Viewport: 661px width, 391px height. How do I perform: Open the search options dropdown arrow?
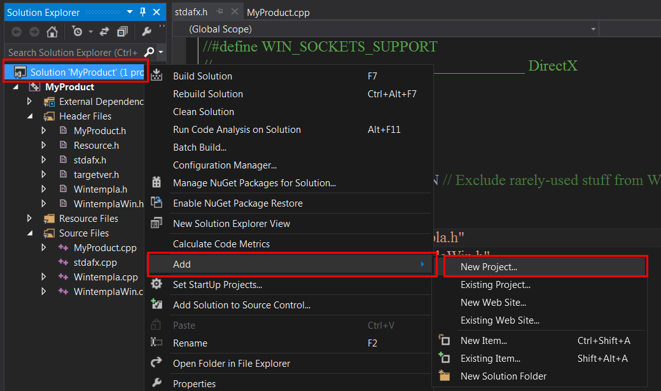[x=160, y=52]
